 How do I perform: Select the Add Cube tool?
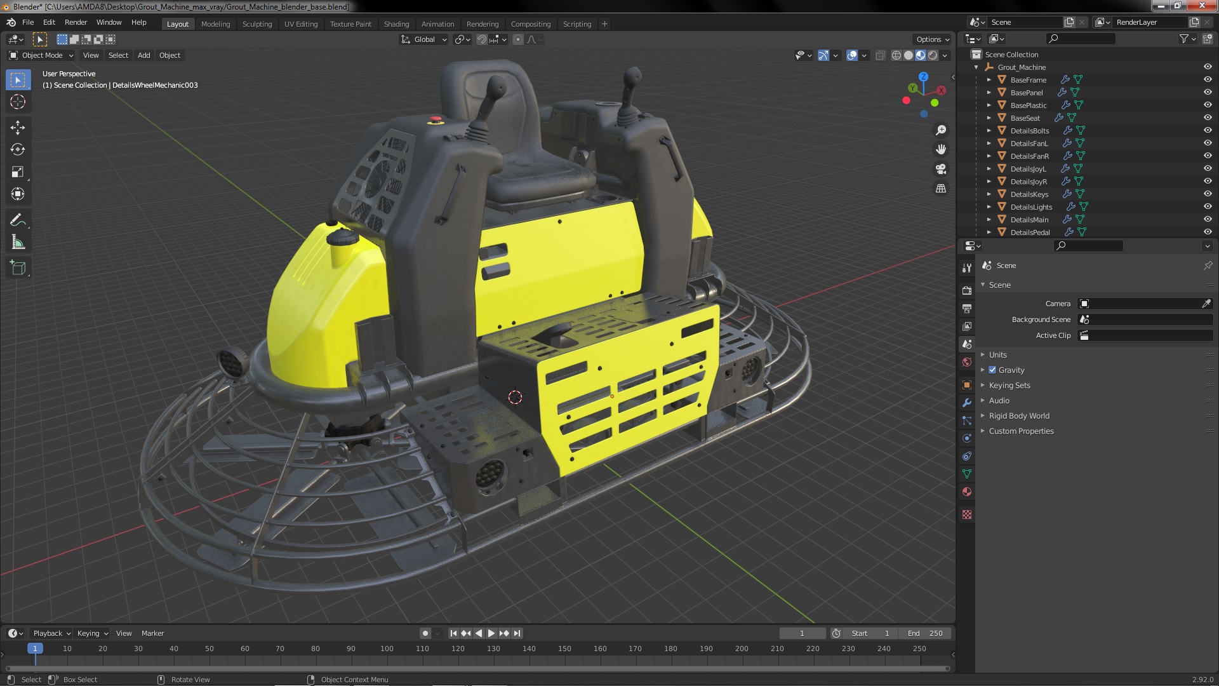tap(18, 268)
